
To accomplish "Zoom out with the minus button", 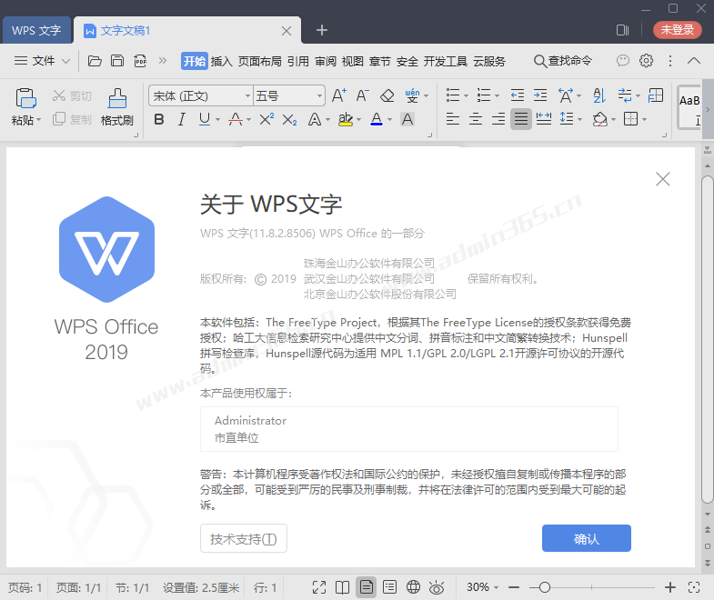I will [514, 587].
